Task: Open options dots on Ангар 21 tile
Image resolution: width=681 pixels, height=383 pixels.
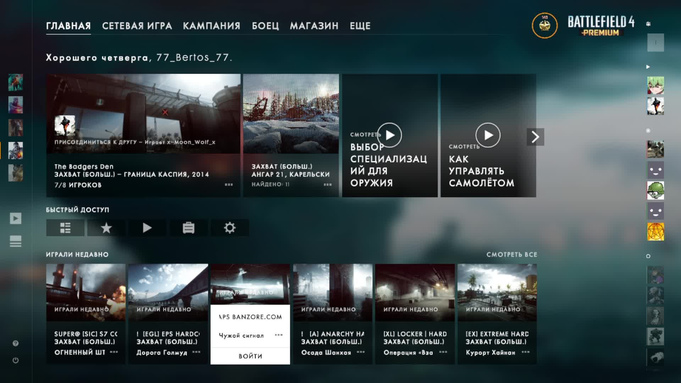Action: coord(327,184)
